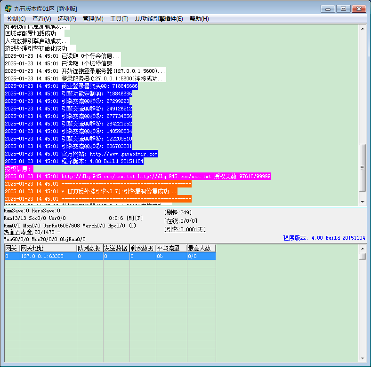Click the log panel scrollbar thumb
The image size is (371, 367).
coord(363,168)
